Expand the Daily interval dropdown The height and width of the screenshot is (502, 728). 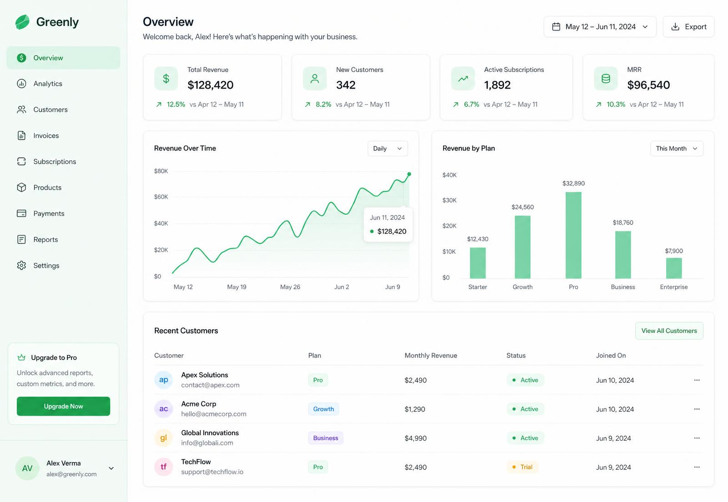pos(388,149)
